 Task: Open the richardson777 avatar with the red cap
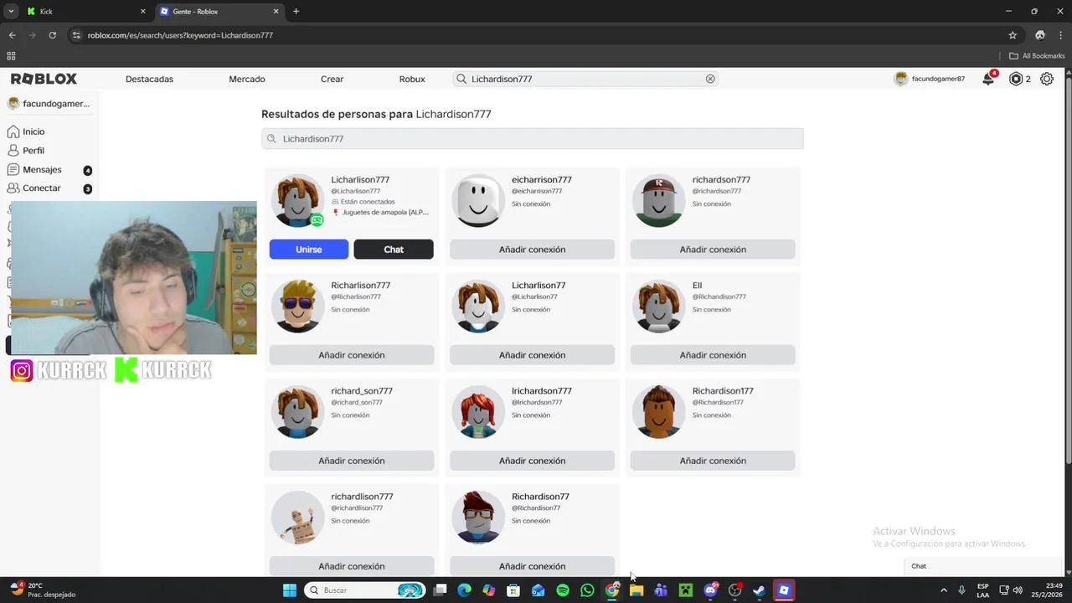point(659,201)
